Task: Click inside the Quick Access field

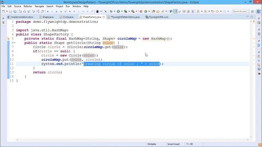Action: [x=239, y=11]
